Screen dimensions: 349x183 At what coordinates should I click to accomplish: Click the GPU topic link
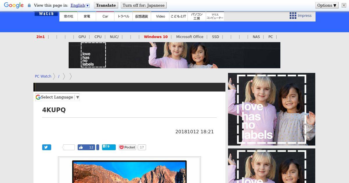click(82, 37)
